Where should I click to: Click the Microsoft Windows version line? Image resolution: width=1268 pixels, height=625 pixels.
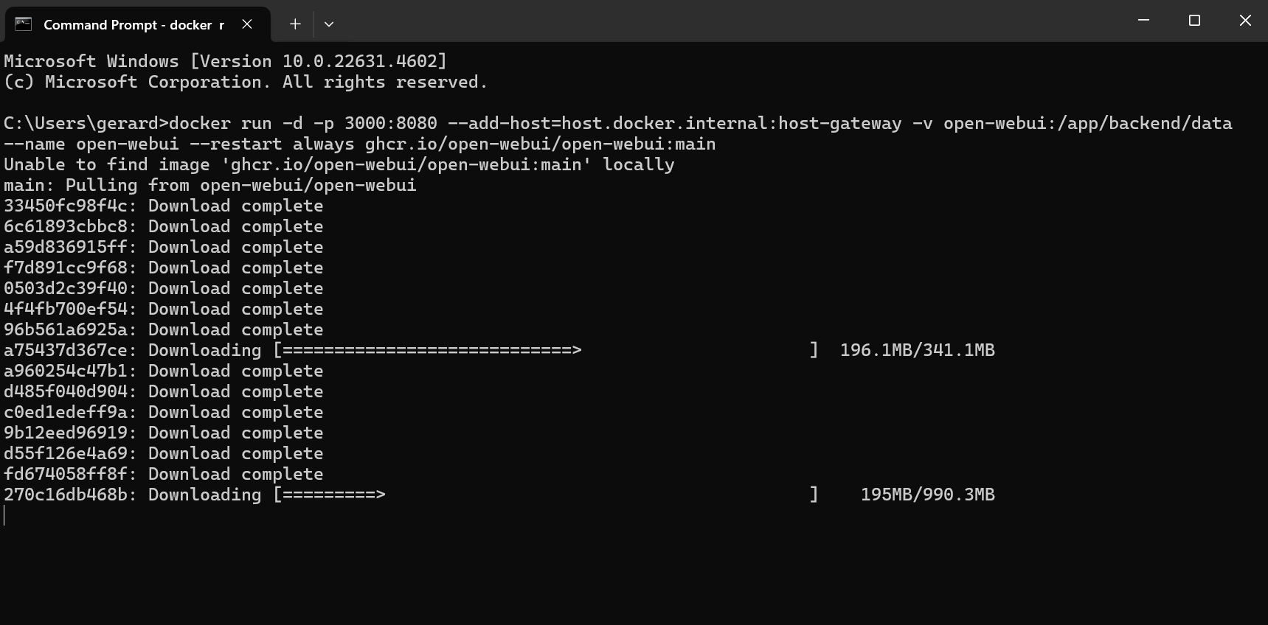(226, 61)
